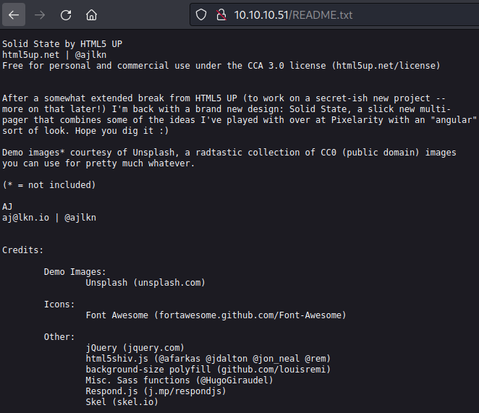Click the html5up.net/license text

click(386, 66)
